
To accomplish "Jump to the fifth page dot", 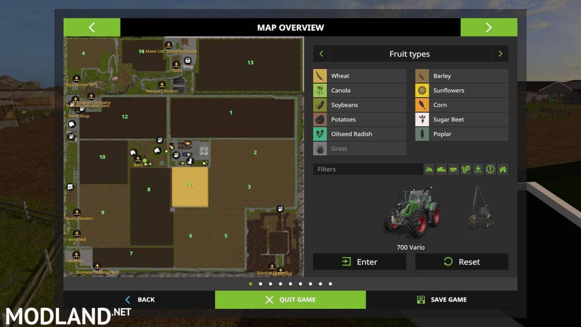I will (x=290, y=284).
